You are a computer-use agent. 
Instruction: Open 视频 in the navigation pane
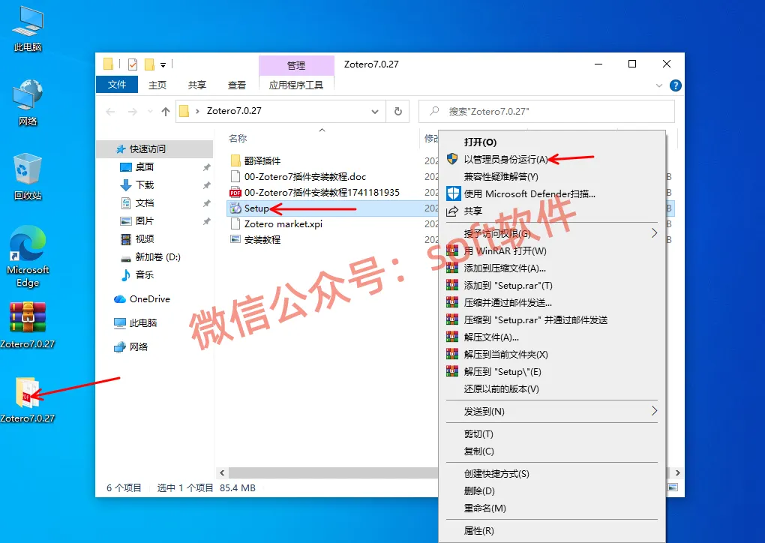click(x=145, y=239)
